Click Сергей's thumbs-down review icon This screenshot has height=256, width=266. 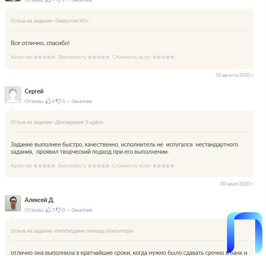[58, 101]
